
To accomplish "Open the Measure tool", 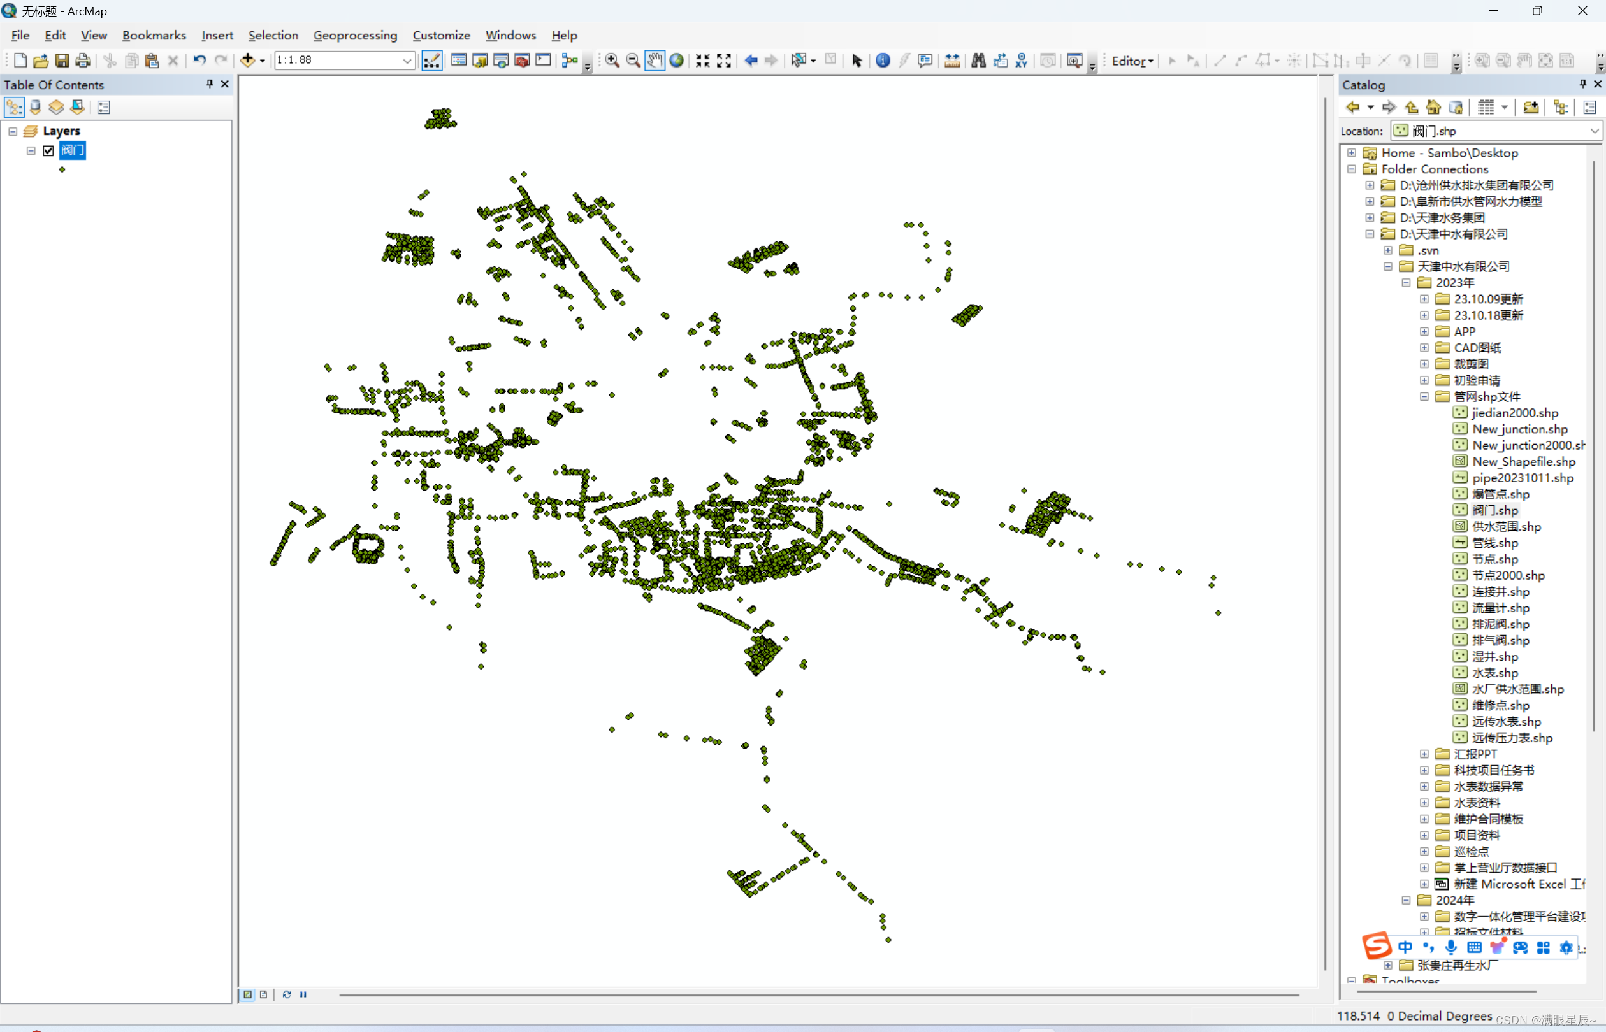I will pyautogui.click(x=951, y=61).
